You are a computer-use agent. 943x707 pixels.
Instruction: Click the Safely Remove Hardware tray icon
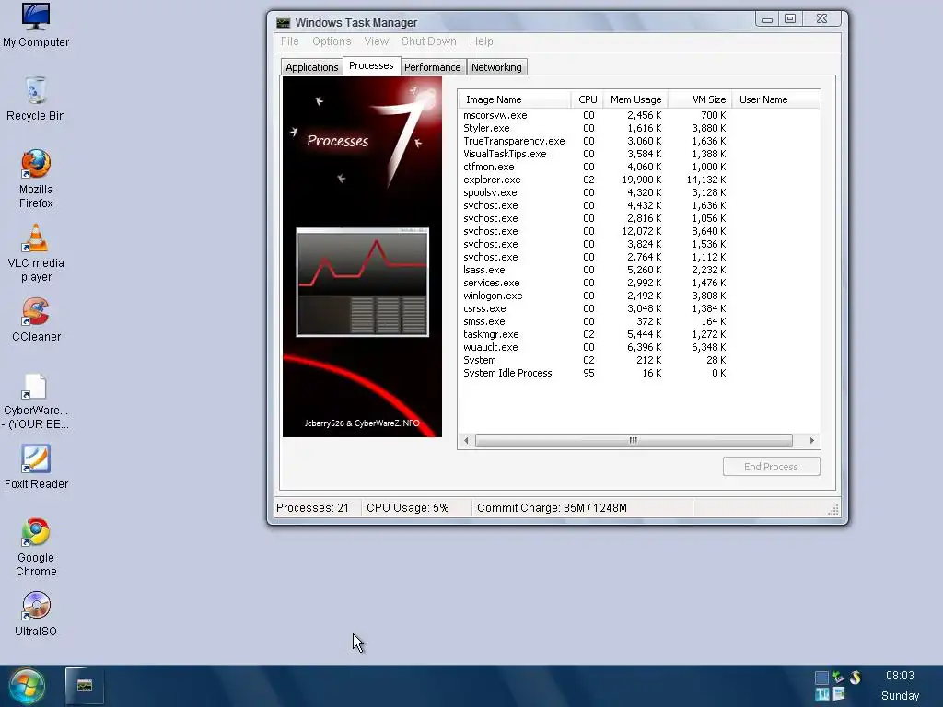[x=838, y=678]
